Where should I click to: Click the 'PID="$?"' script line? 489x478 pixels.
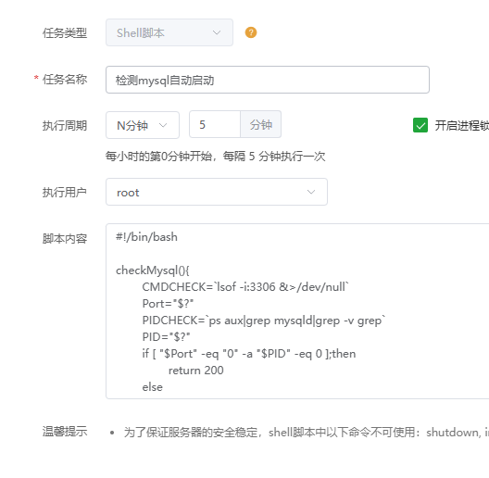click(166, 337)
